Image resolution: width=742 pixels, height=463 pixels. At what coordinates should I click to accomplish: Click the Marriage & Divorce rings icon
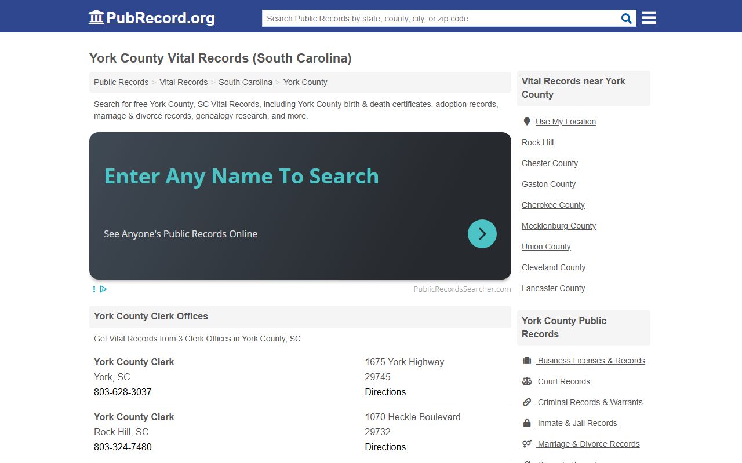pos(527,444)
